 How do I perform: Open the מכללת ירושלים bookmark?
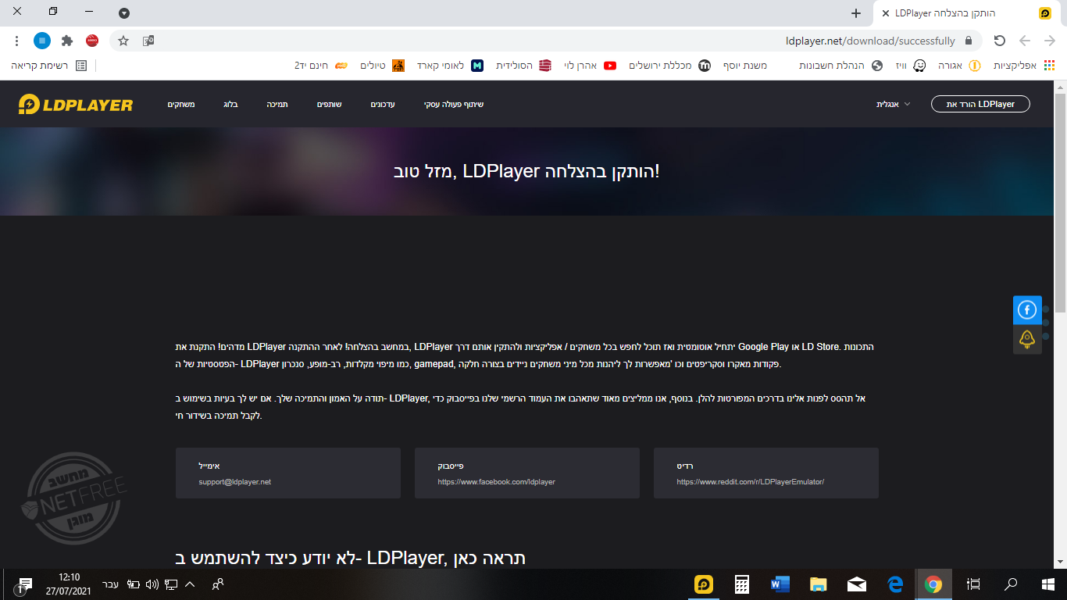pos(670,66)
